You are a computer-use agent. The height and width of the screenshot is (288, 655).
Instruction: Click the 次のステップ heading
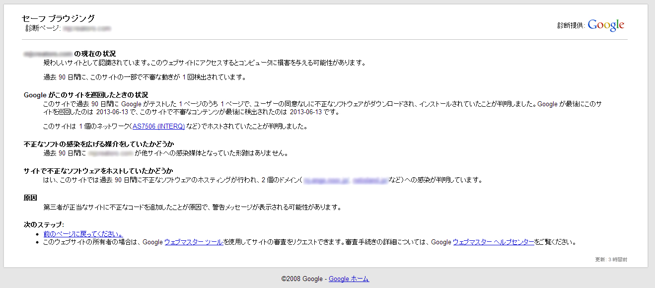point(44,225)
